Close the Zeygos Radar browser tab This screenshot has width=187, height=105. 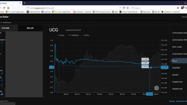tap(20, 3)
